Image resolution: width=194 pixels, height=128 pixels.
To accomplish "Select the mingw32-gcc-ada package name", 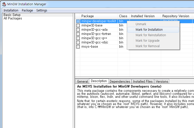I will tap(94, 30).
